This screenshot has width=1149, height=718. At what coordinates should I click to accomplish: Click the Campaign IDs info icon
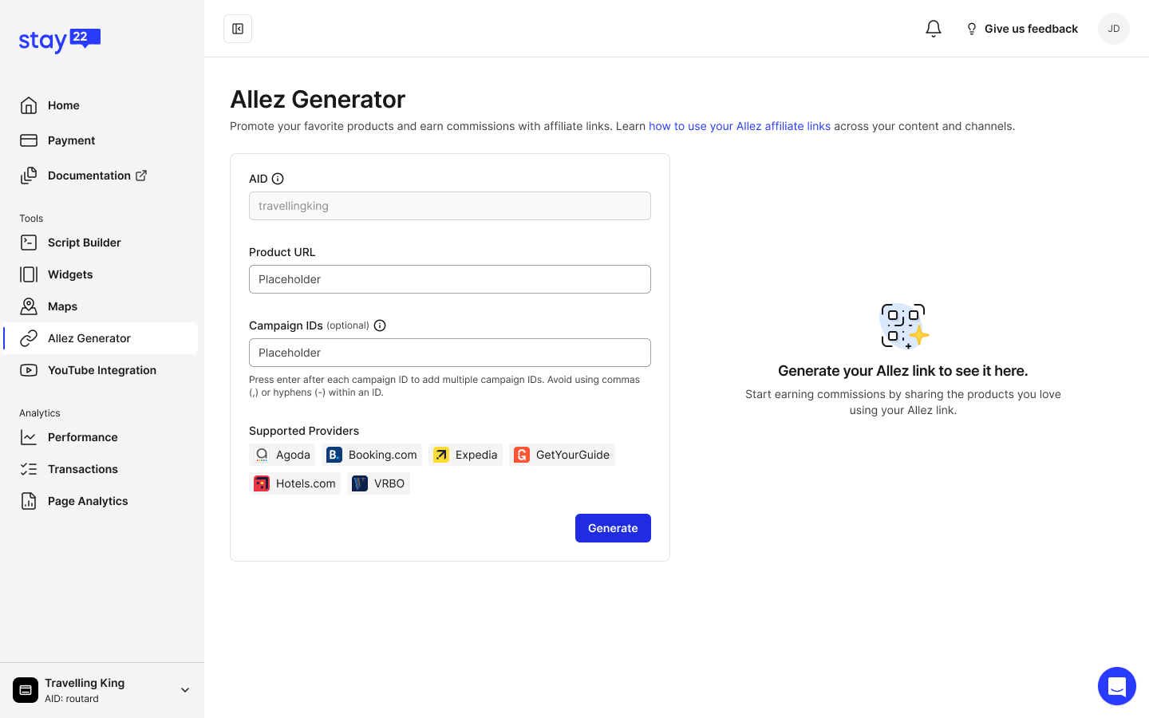(x=380, y=325)
